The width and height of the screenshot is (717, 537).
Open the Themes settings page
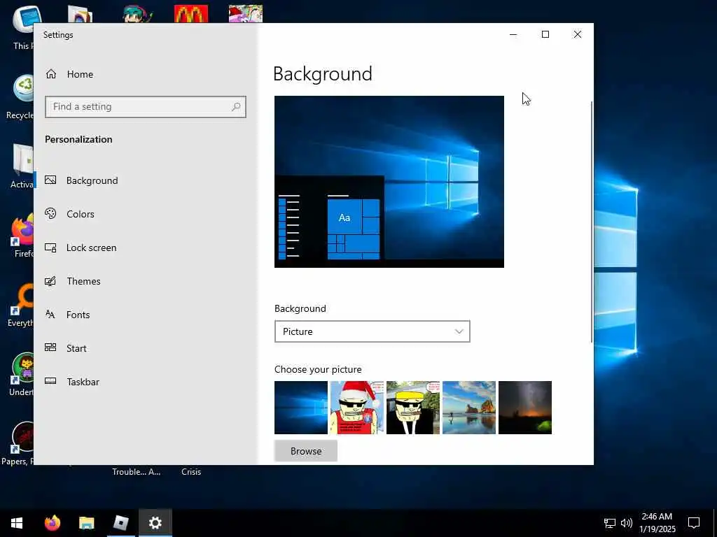84,281
